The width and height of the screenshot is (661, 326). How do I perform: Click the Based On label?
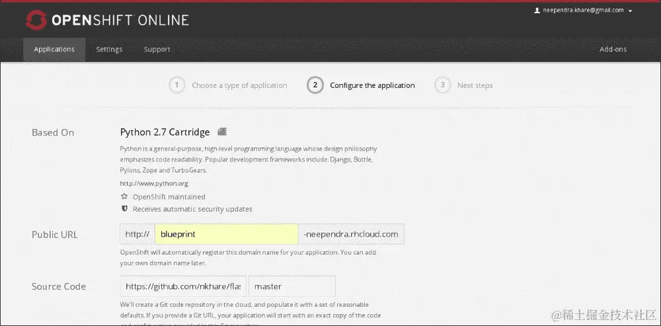click(53, 132)
